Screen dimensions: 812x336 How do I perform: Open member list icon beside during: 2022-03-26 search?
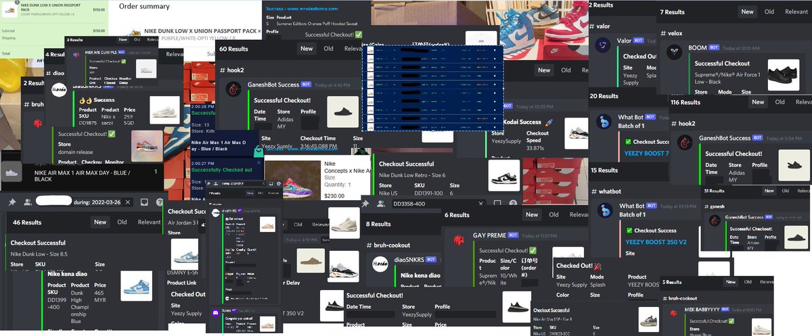[x=28, y=201]
